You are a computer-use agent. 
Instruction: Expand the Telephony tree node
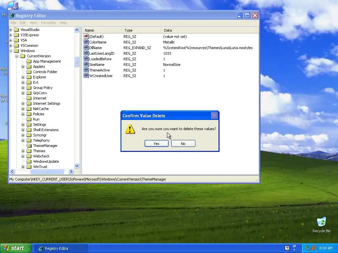23,140
